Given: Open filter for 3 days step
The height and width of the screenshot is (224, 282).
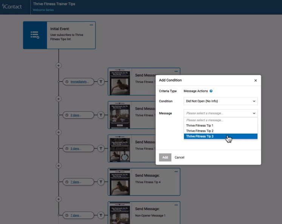Looking at the screenshot, I should pyautogui.click(x=101, y=115).
